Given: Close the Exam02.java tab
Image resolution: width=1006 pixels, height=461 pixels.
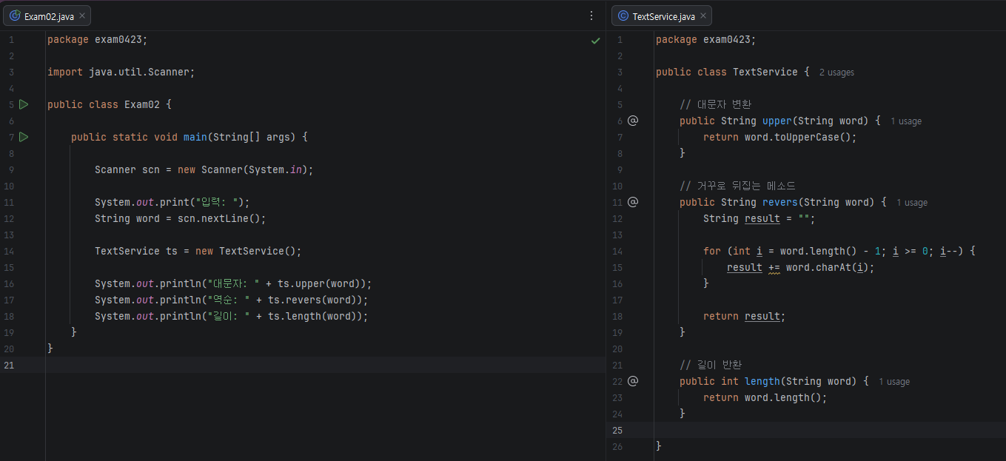Looking at the screenshot, I should [x=82, y=16].
